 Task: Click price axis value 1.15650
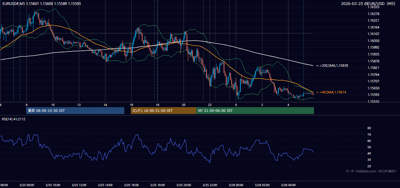pyautogui.click(x=373, y=88)
